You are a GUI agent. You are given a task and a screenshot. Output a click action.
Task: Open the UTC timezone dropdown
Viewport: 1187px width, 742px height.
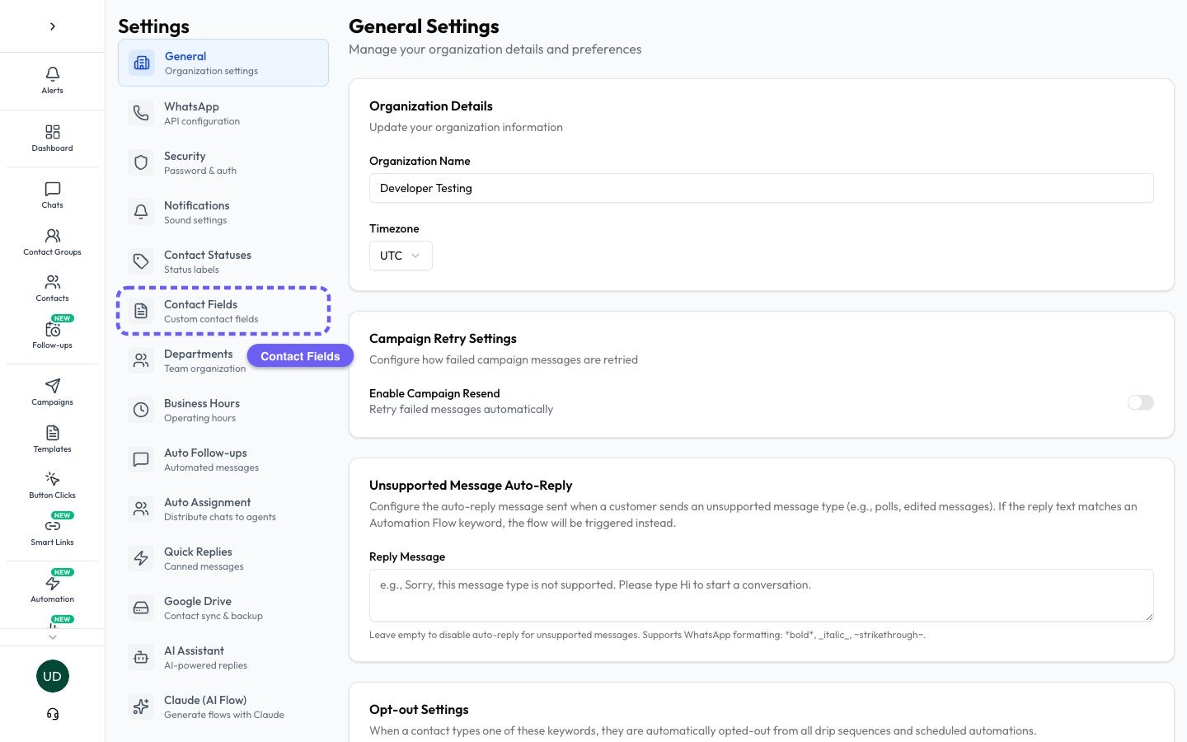(401, 256)
